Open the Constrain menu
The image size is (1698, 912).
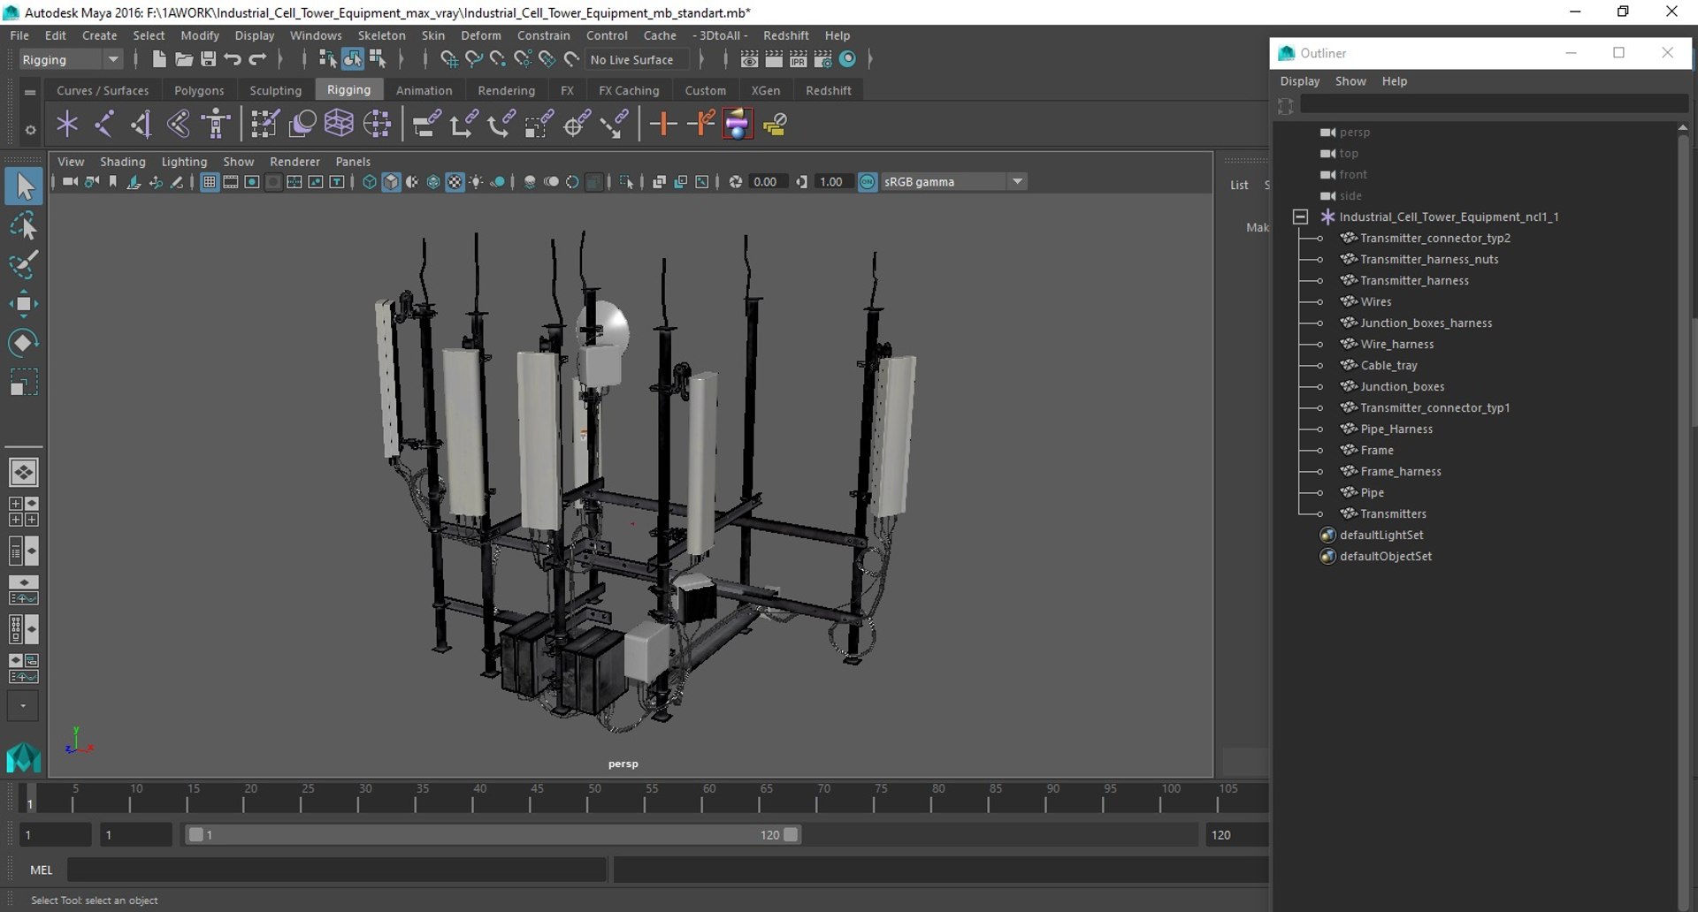(543, 35)
